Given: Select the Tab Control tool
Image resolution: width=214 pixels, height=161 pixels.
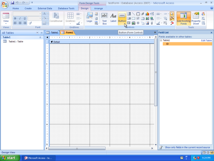Looking at the screenshot, I should pyautogui.click(x=143, y=18).
